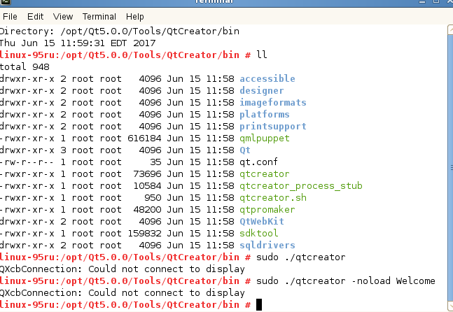Viewport: 453px width, 312px height.
Task: Click the 'accessible' directory name
Action: point(267,78)
